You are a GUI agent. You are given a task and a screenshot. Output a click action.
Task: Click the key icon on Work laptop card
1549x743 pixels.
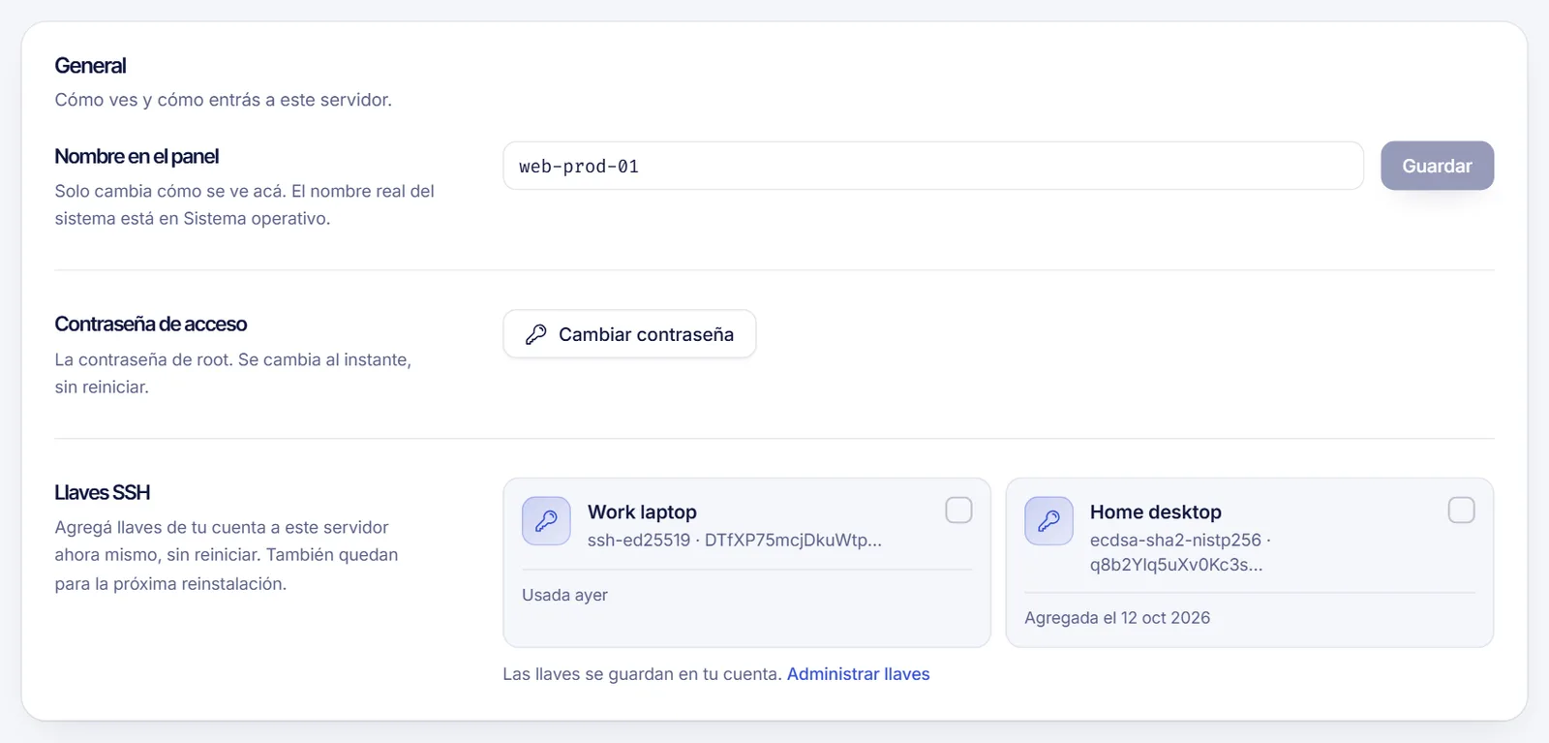[546, 521]
